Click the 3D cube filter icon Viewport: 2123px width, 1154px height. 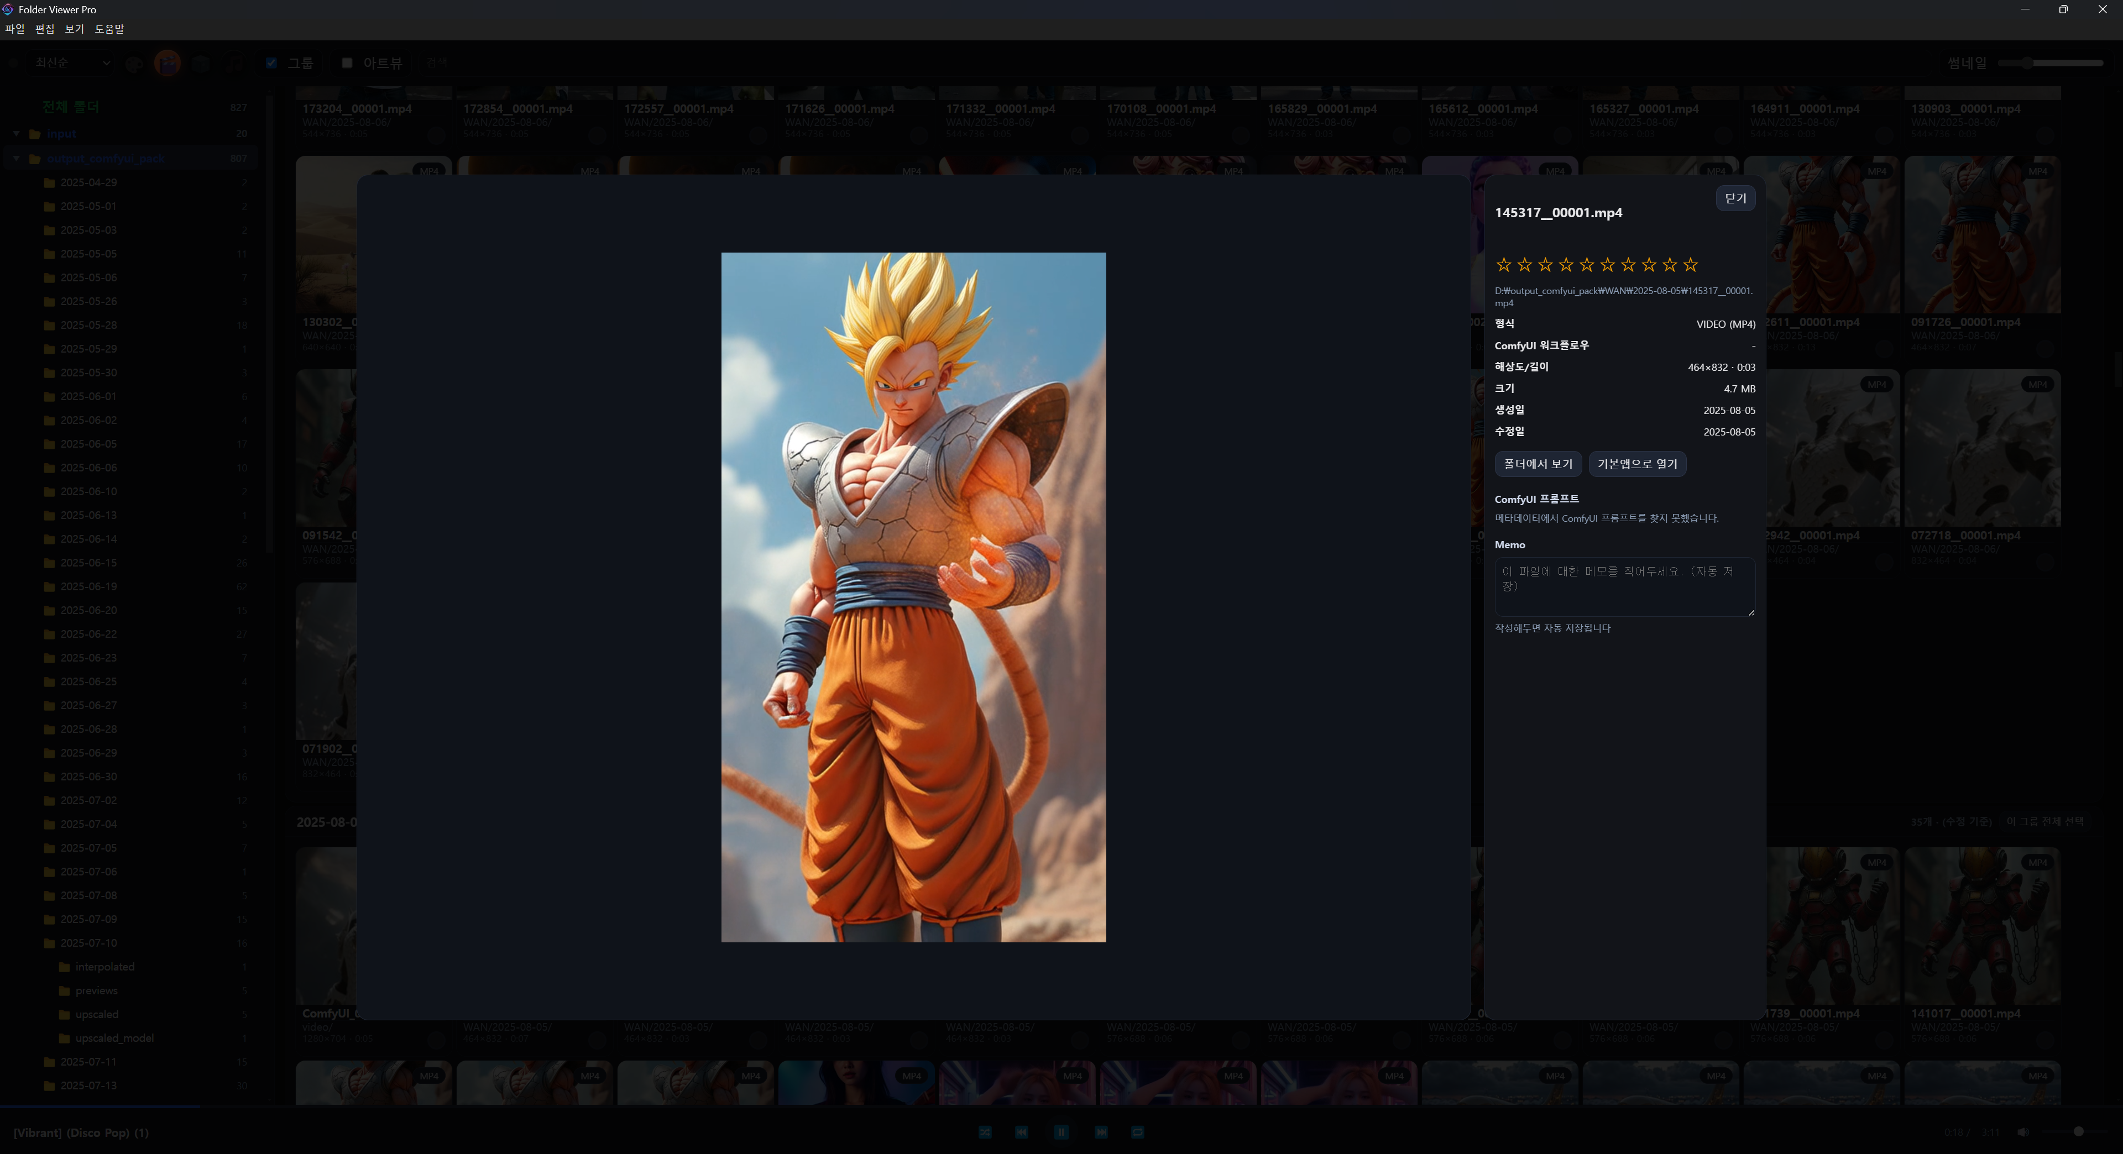pos(200,64)
